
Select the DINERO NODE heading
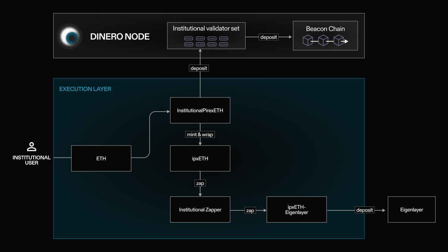pos(120,37)
